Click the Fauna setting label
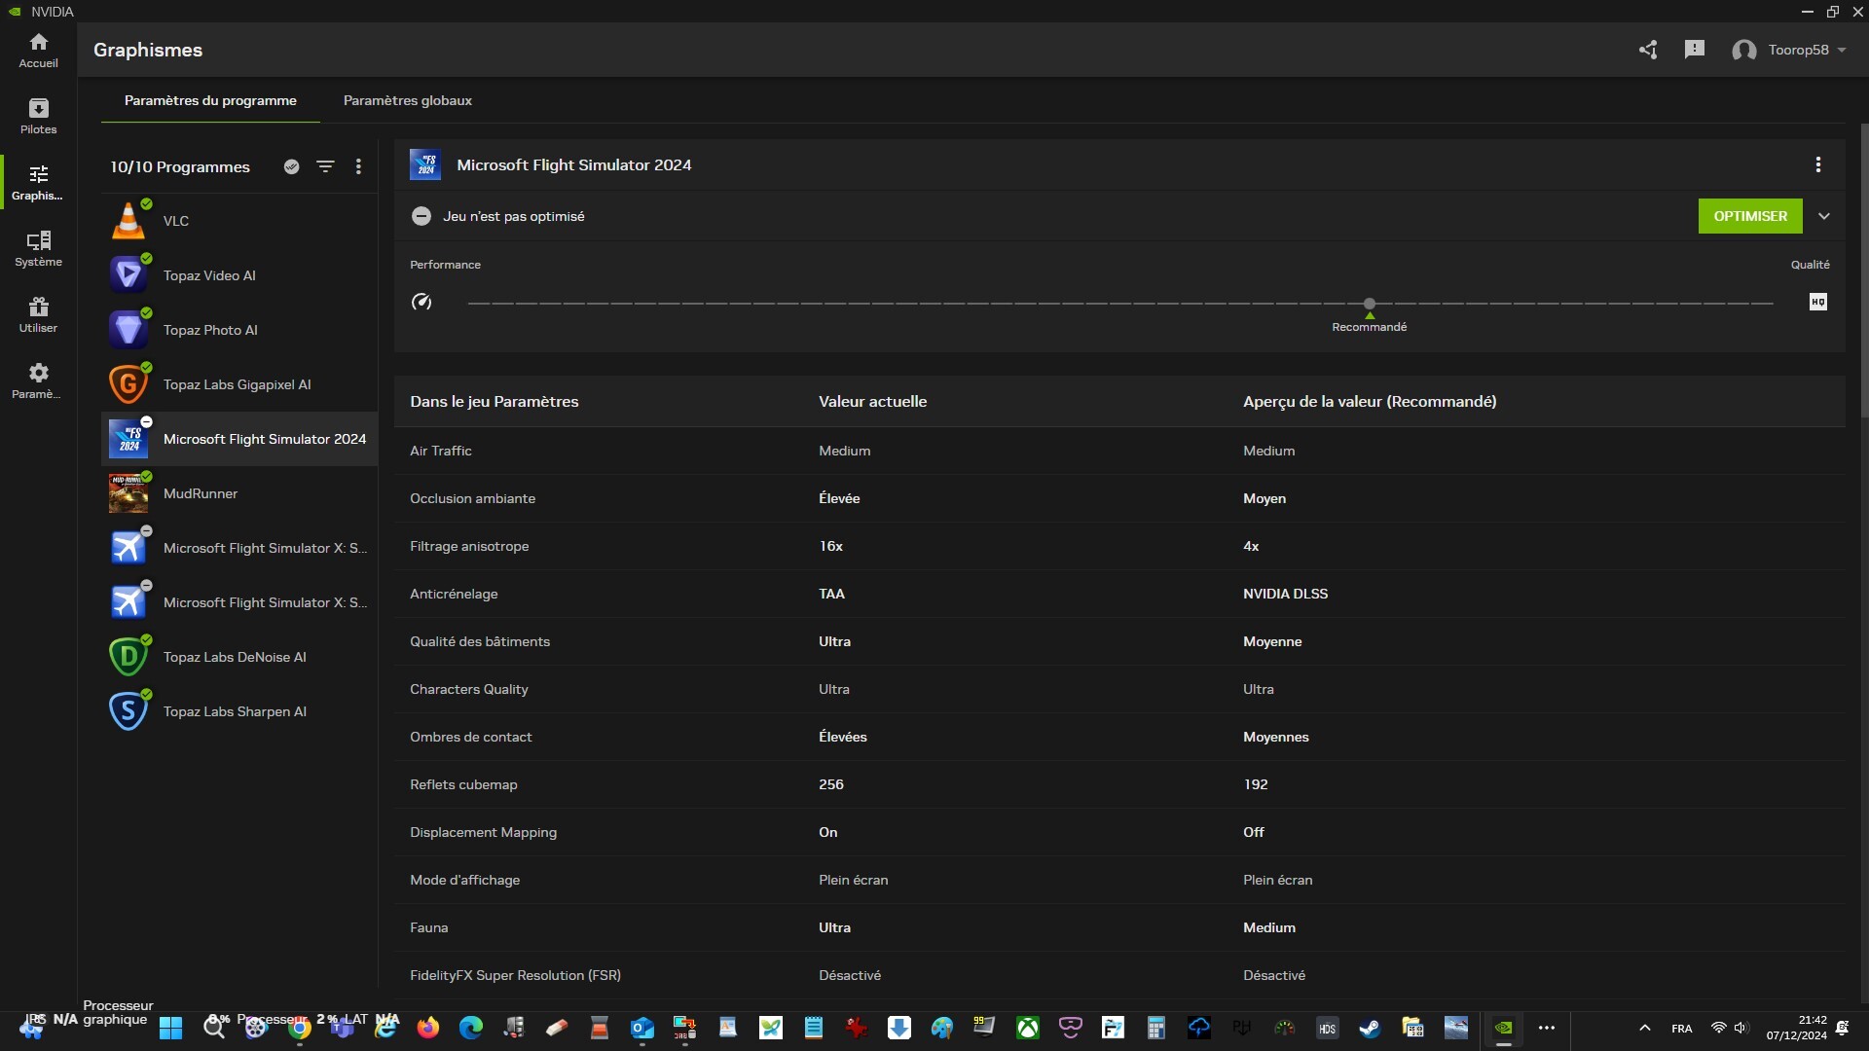 coord(429,927)
